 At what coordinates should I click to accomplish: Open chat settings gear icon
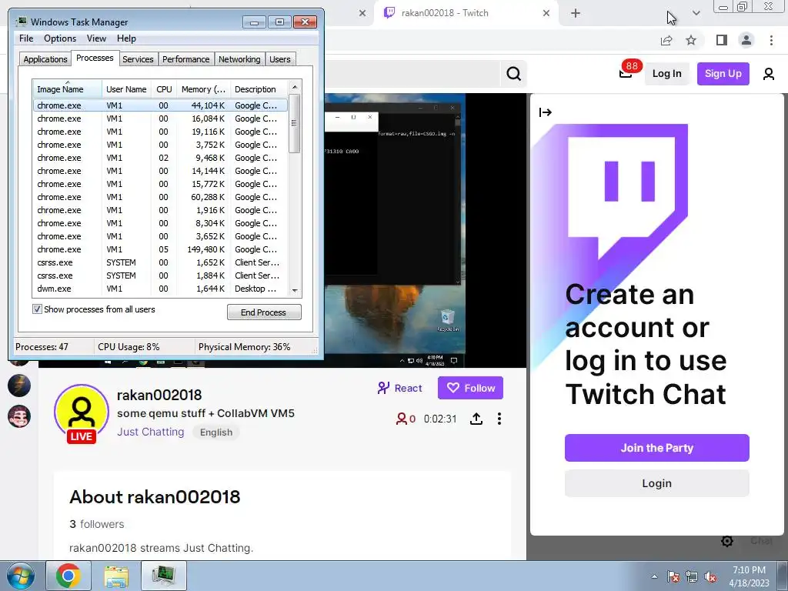[x=727, y=541]
